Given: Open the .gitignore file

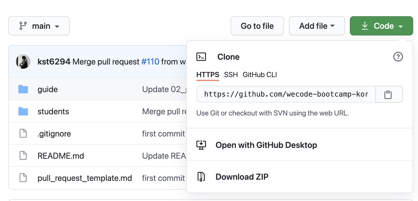Looking at the screenshot, I should tap(54, 133).
